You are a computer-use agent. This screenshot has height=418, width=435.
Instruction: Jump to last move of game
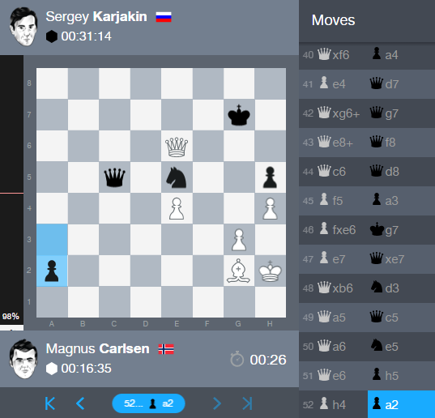pos(247,403)
